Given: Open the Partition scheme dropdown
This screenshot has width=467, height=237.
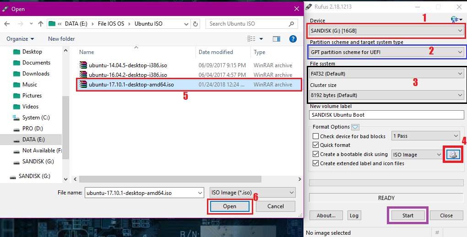Looking at the screenshot, I should pyautogui.click(x=386, y=52).
